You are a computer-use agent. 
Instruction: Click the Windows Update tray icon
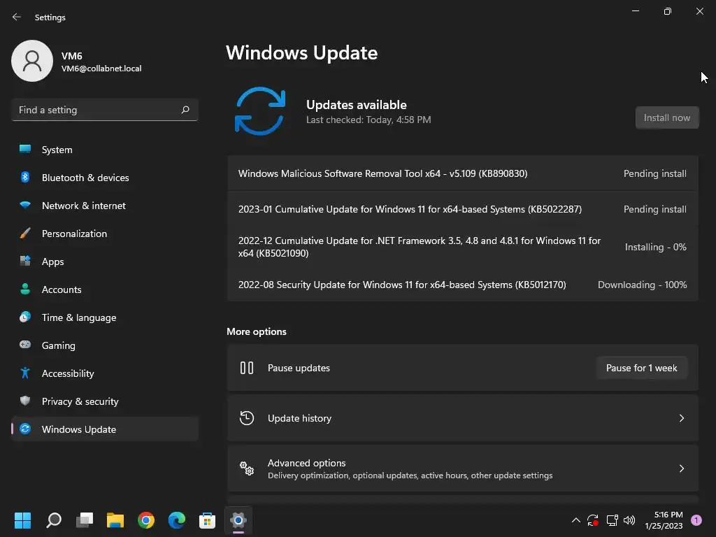pos(593,520)
